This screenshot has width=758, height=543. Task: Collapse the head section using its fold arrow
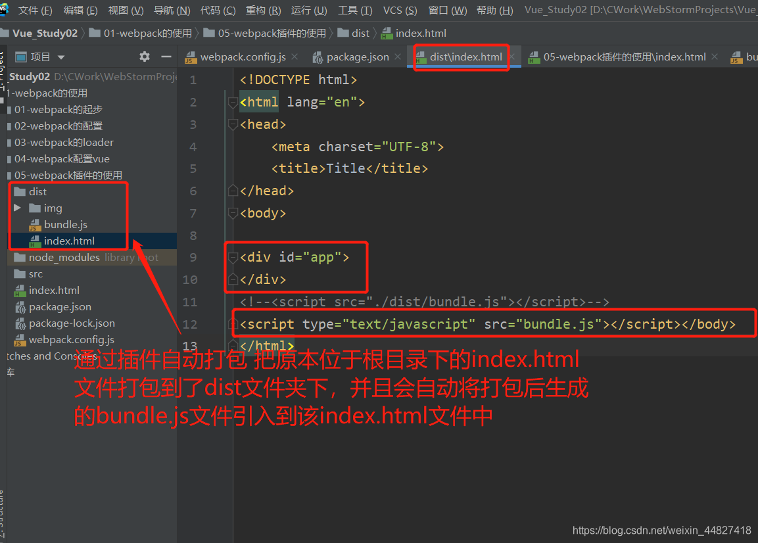click(233, 124)
